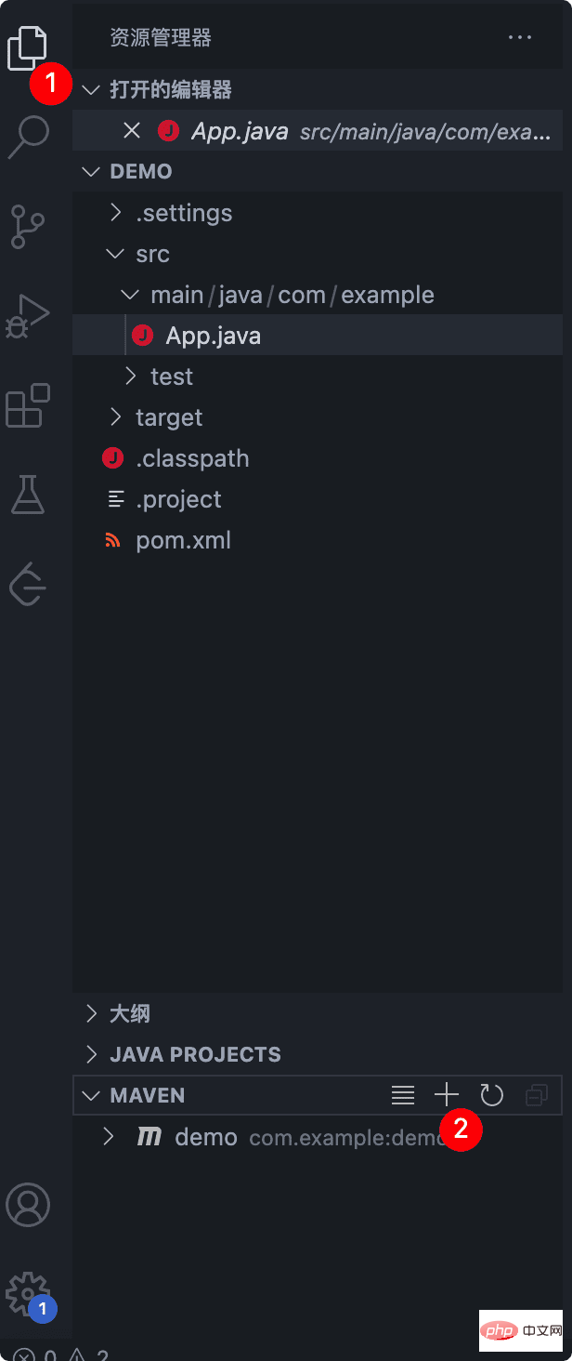Open the Testing flask view

28,494
